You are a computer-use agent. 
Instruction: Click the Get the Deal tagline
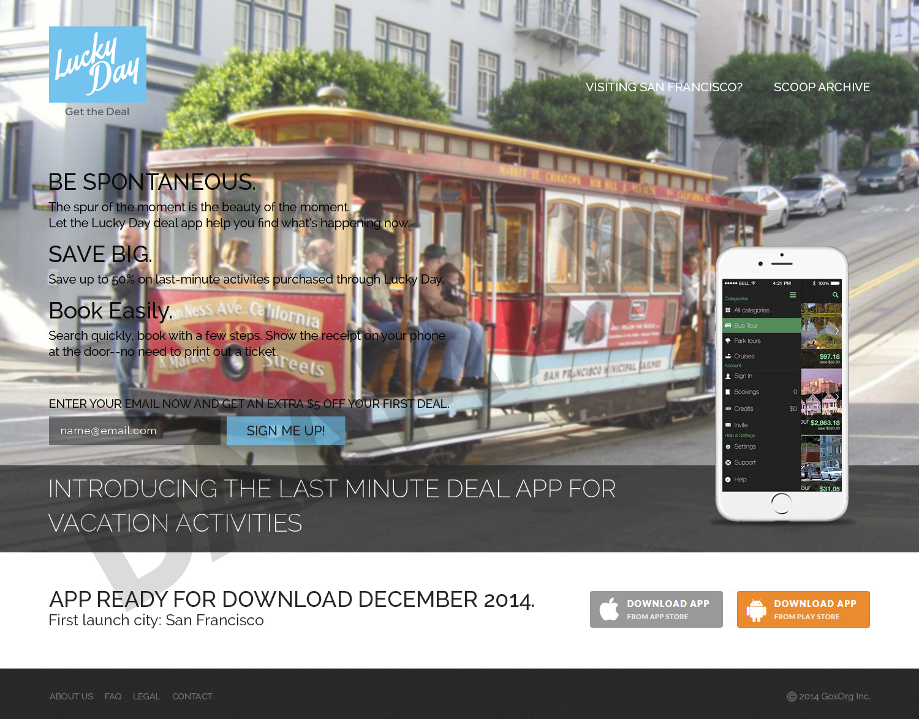pos(97,111)
